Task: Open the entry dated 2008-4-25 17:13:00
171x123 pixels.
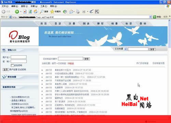Action: (65, 105)
